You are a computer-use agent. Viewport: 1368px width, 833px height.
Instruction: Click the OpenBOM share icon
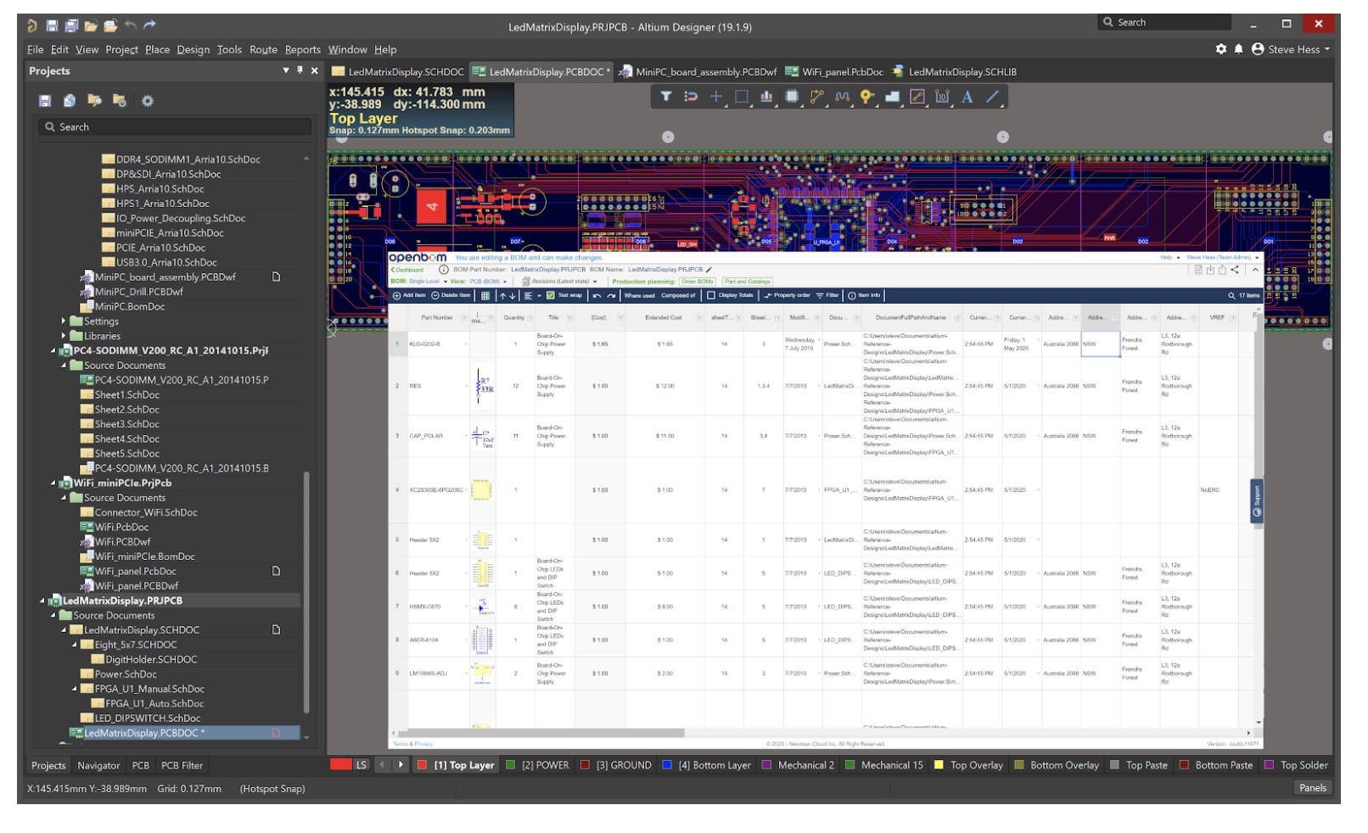click(x=1235, y=270)
